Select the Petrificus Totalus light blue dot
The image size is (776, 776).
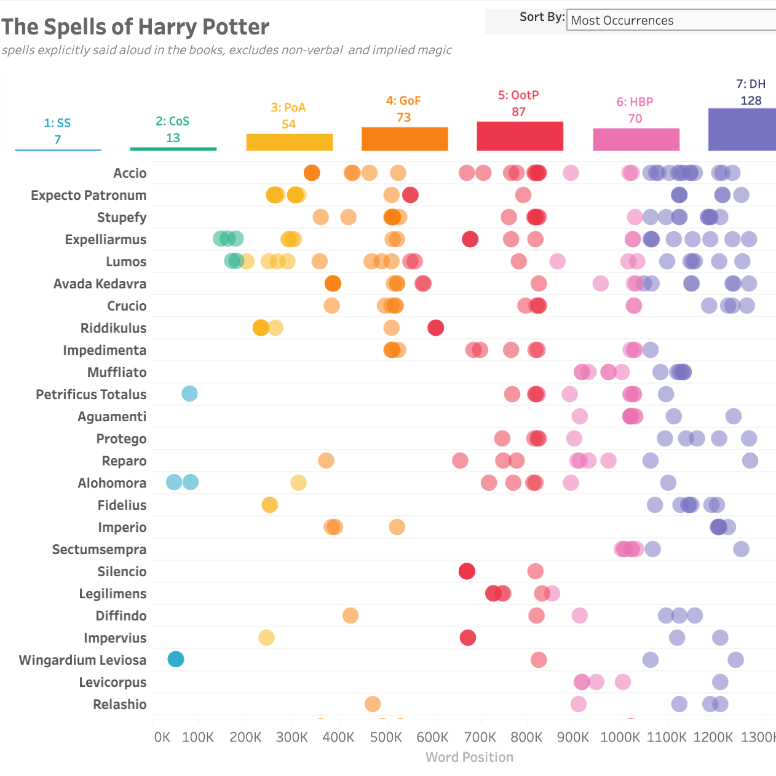pyautogui.click(x=189, y=394)
